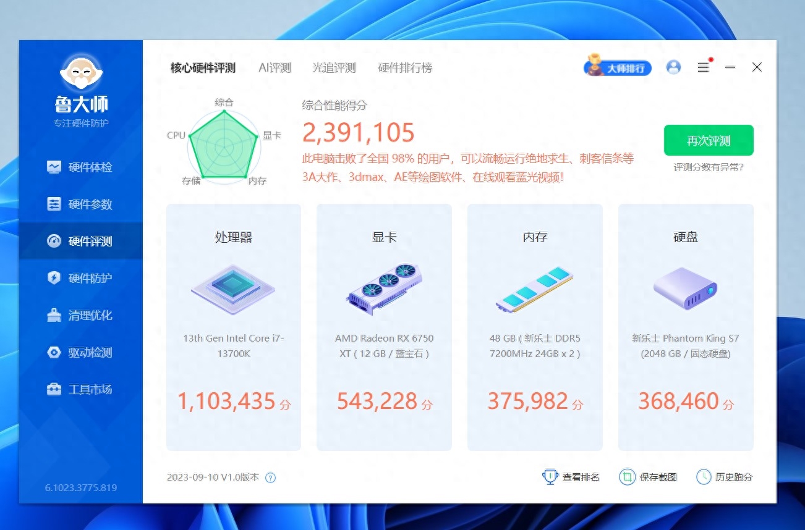Click the 历史跑分 link
The width and height of the screenshot is (805, 530).
tap(725, 477)
